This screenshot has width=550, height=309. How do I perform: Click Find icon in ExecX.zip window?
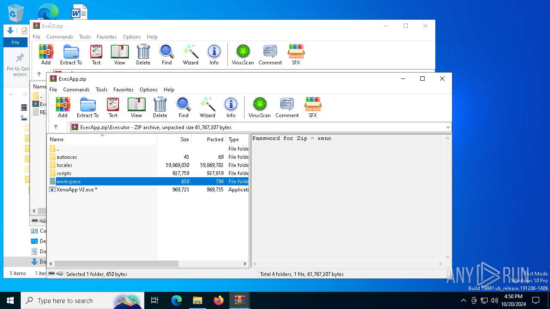[x=167, y=55]
